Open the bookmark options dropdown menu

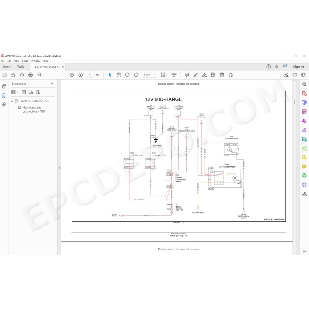(x=15, y=92)
